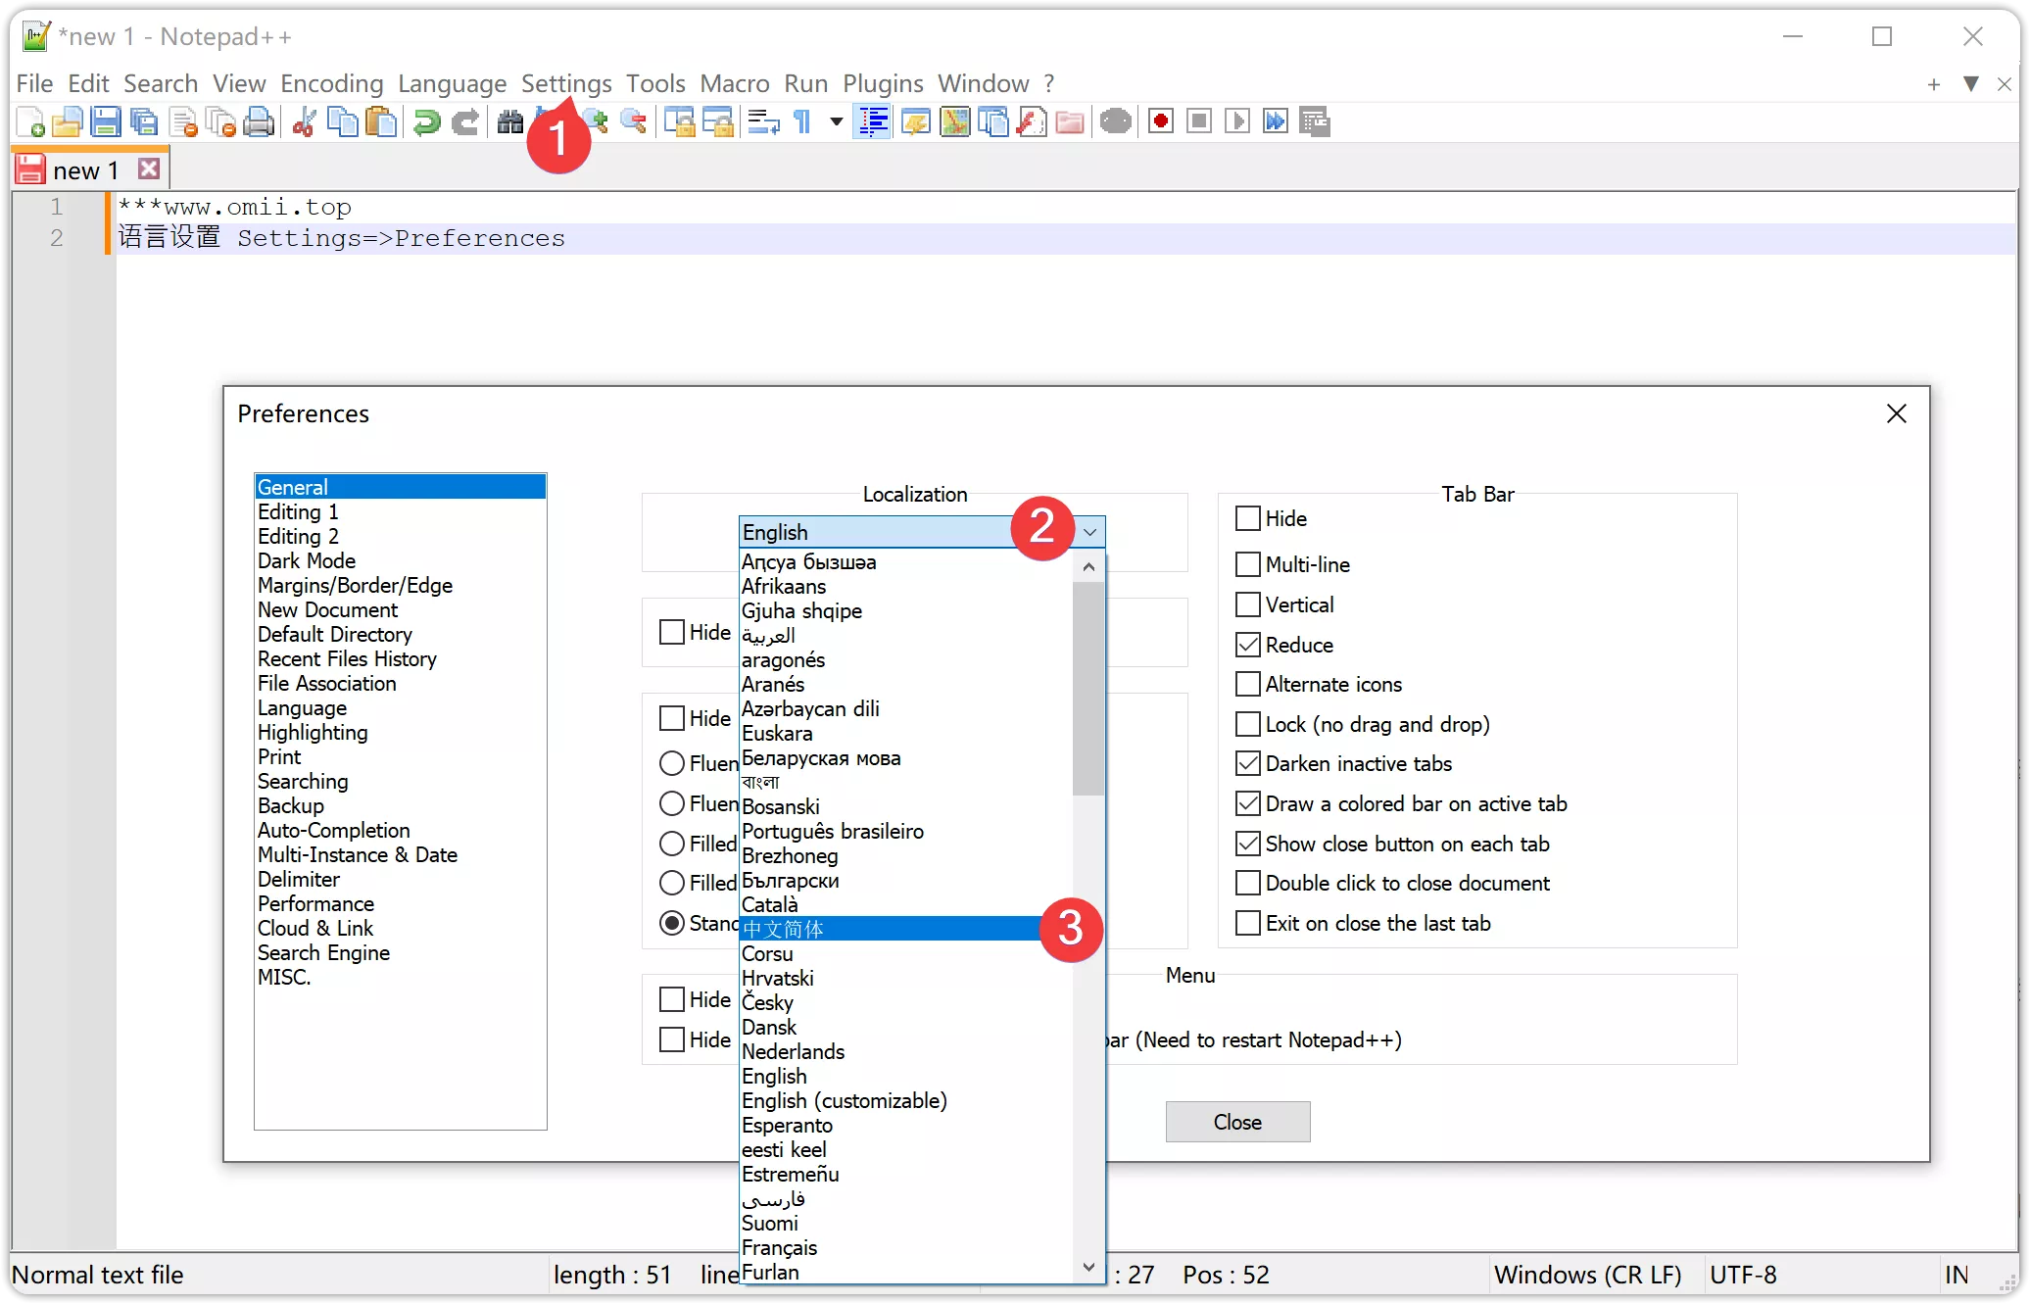Pick English (customizable) language option
2030x1304 pixels.
coord(905,1100)
